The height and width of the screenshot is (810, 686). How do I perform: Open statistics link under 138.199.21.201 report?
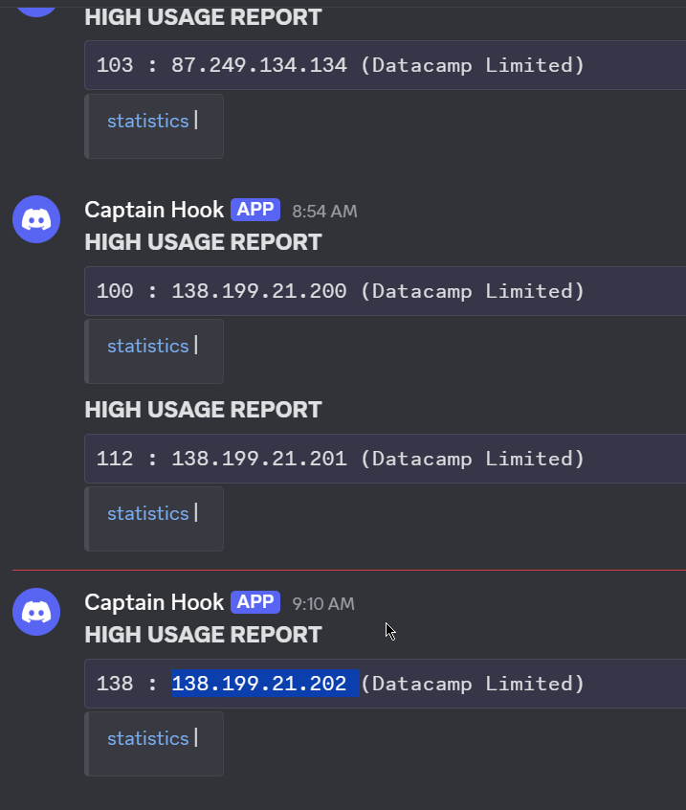147,513
